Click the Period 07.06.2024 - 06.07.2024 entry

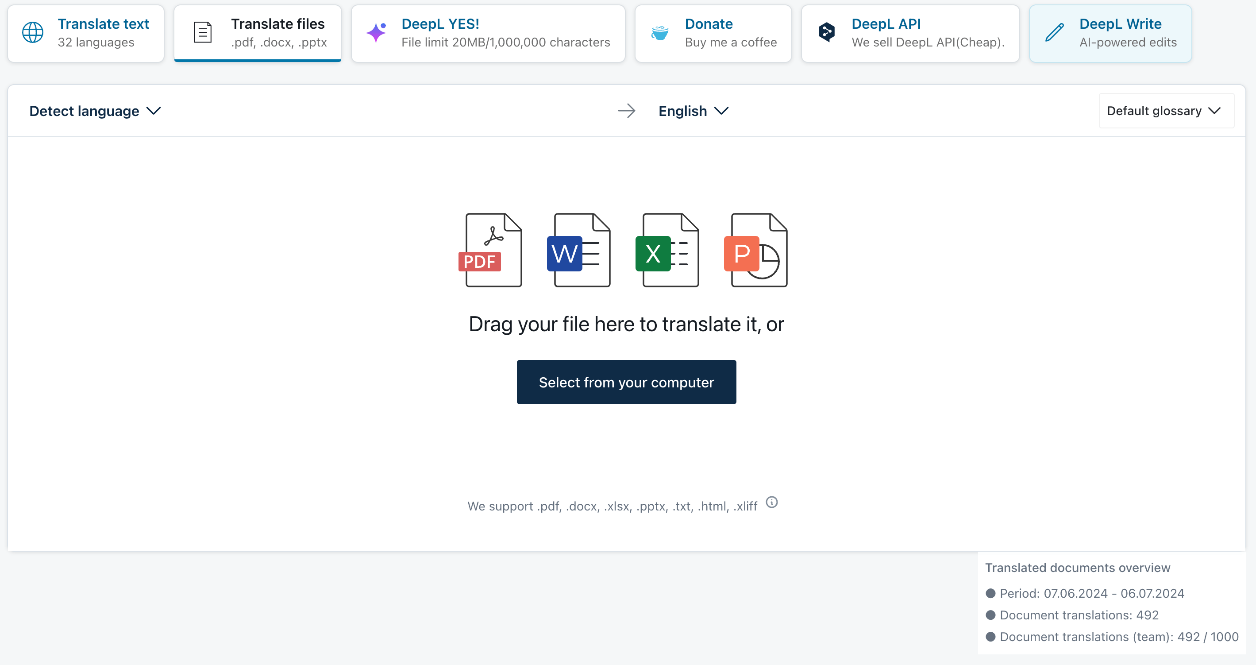[1085, 593]
